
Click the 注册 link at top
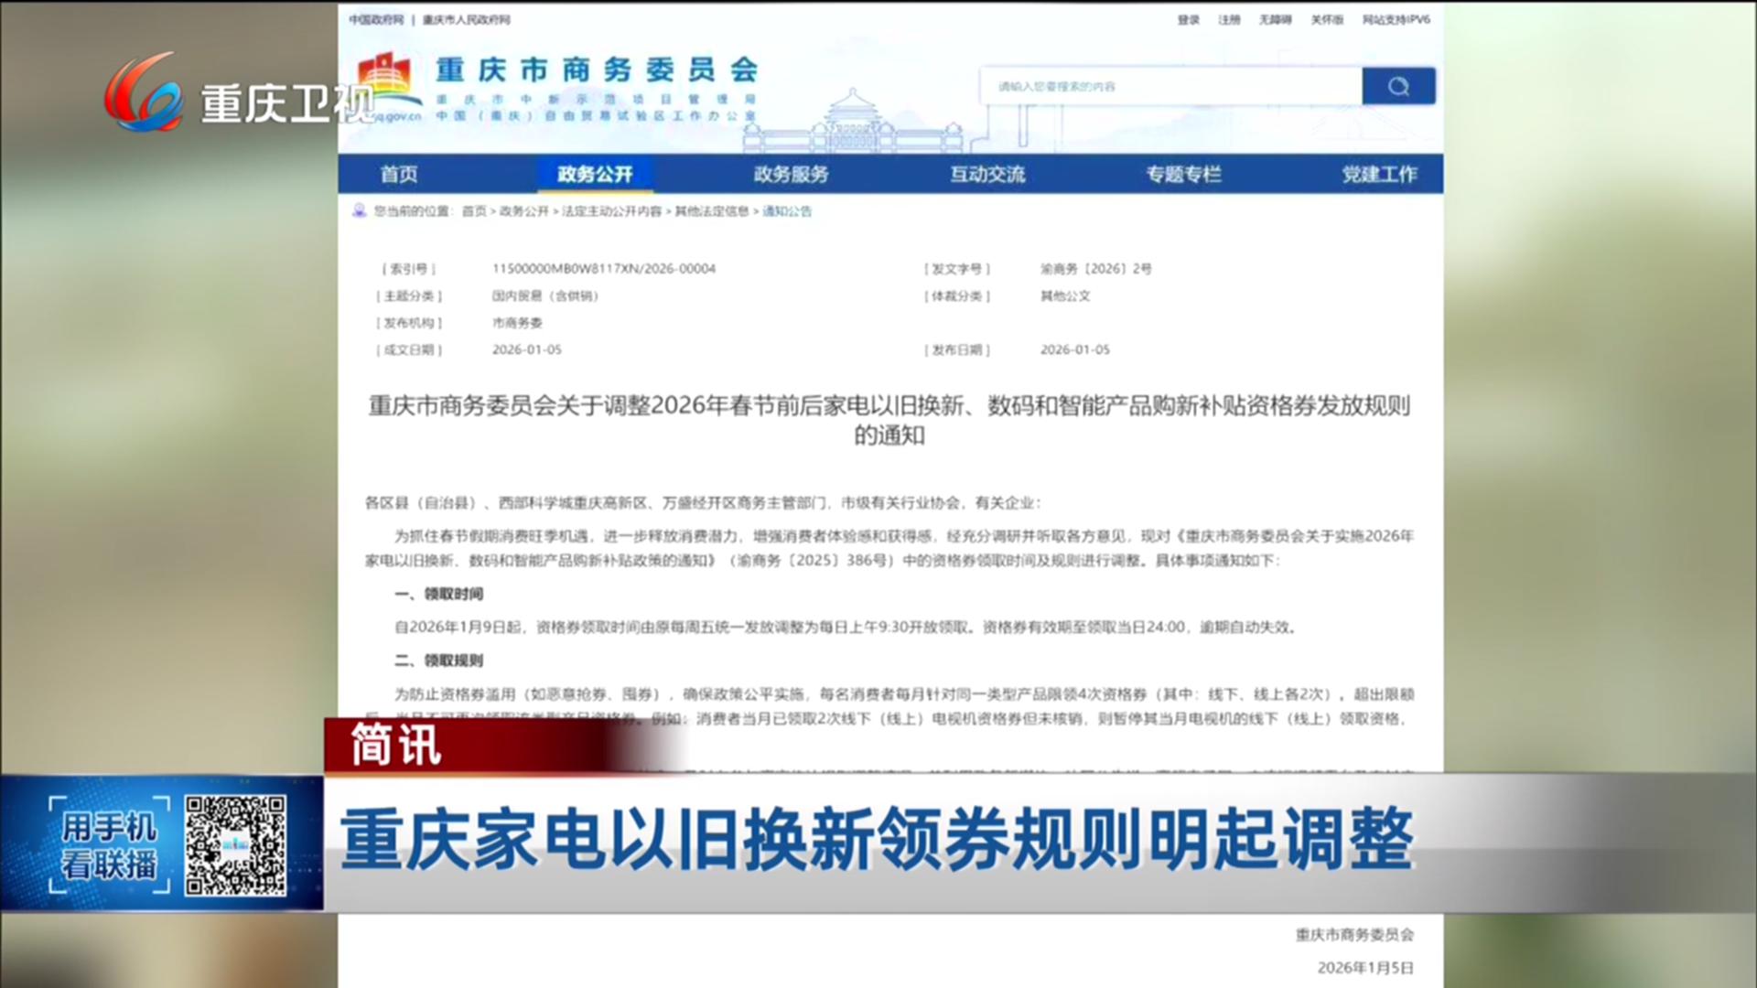click(x=1229, y=19)
